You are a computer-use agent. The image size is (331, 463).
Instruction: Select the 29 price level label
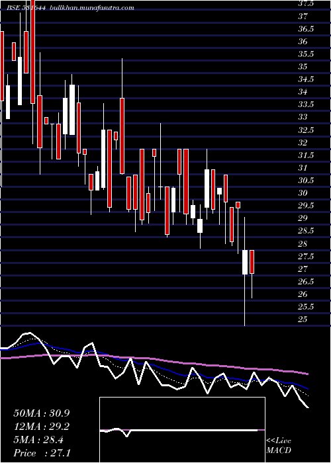303,218
